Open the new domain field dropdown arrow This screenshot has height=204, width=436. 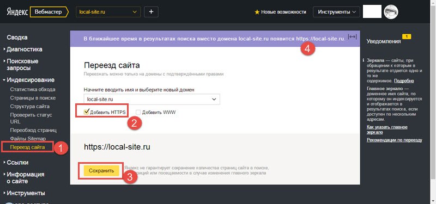214,99
